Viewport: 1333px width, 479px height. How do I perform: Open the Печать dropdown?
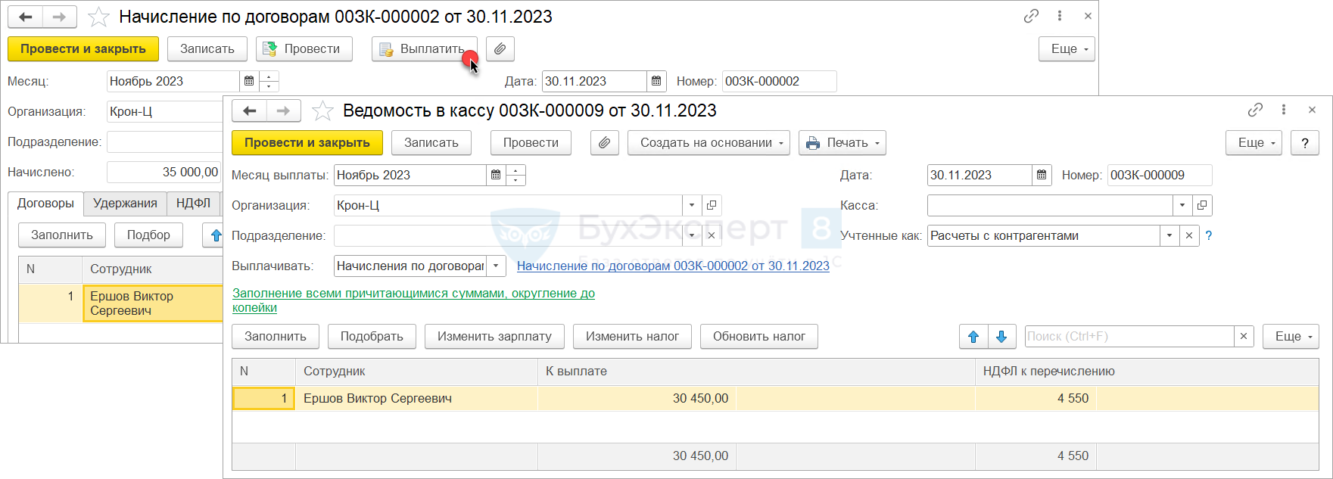click(842, 143)
